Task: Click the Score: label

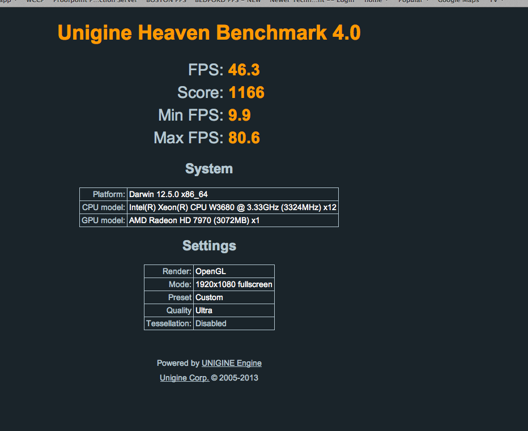Action: [201, 92]
